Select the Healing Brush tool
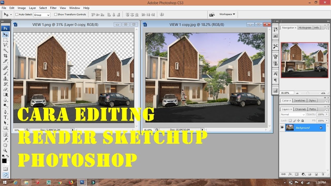 tap(5, 68)
